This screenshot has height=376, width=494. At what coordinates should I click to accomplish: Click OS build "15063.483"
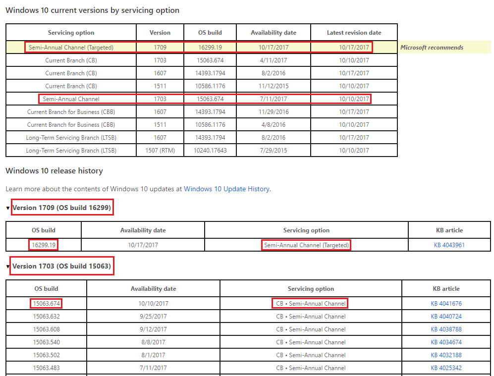click(x=46, y=368)
